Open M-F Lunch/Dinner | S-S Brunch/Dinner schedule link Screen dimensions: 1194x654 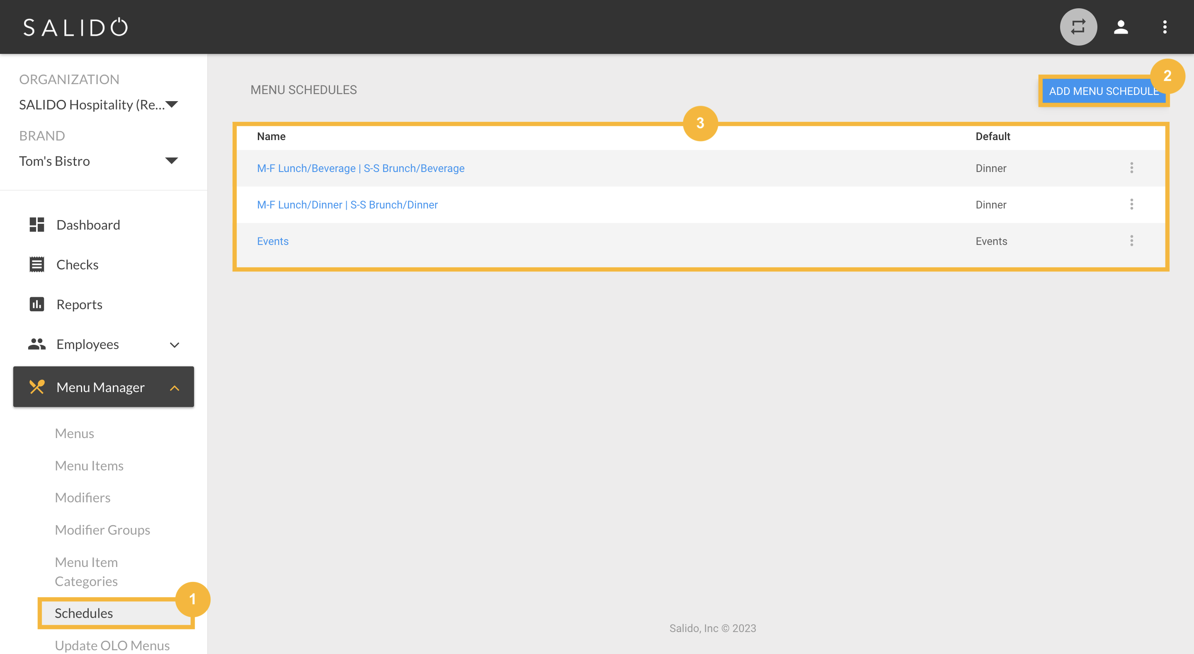347,205
